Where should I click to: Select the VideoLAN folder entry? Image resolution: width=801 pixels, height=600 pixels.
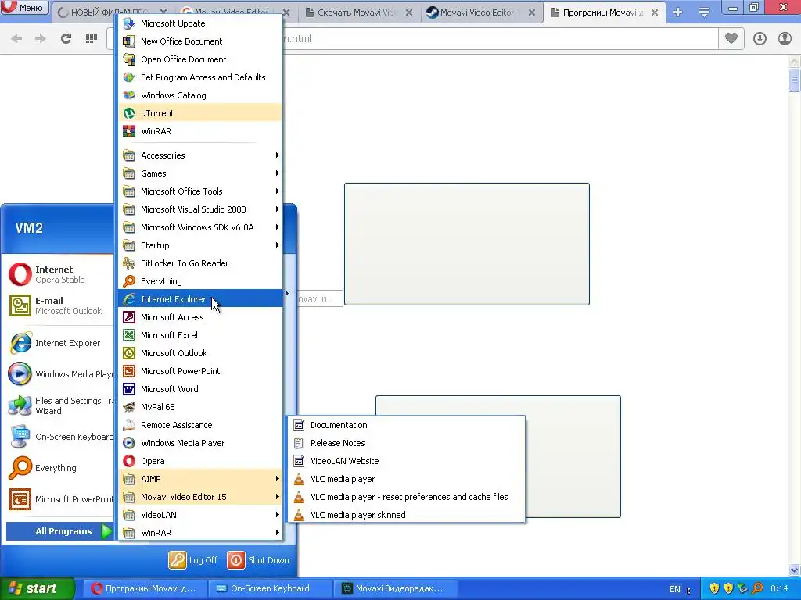pyautogui.click(x=200, y=515)
